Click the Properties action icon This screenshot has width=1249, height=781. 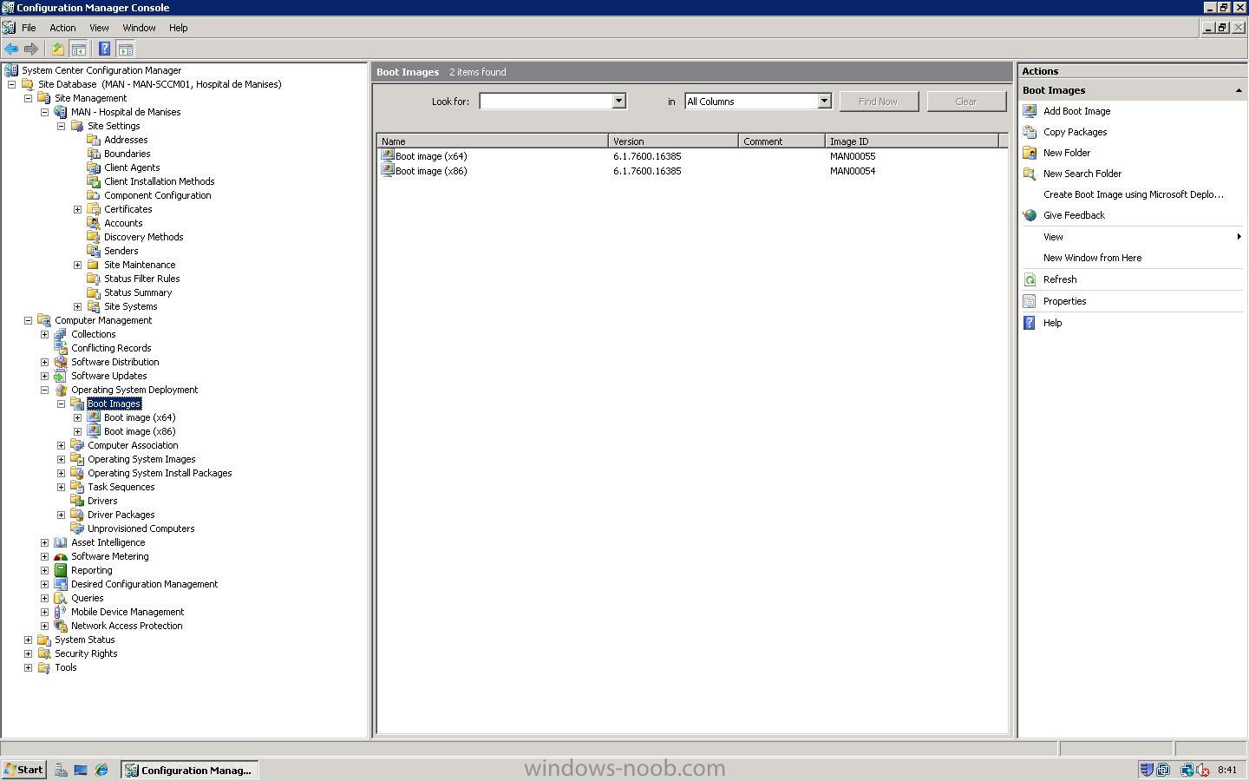[x=1030, y=301]
